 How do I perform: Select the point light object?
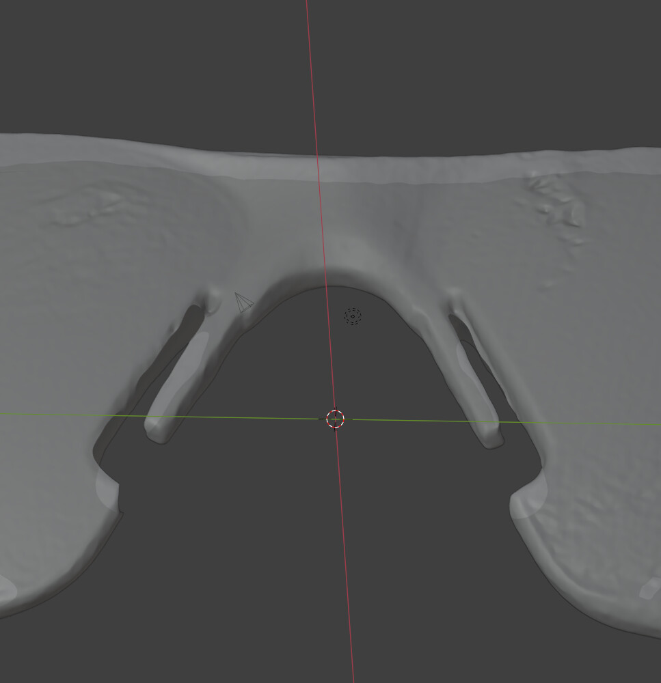352,316
